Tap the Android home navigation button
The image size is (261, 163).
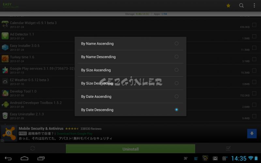(x=24, y=158)
